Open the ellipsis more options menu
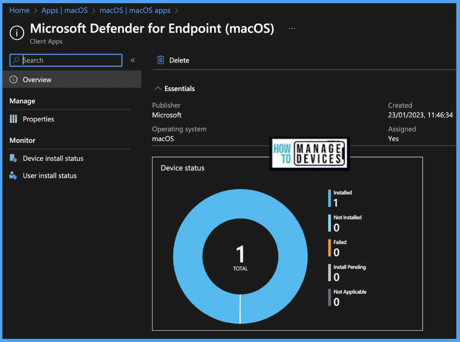The height and width of the screenshot is (342, 460). pos(292,29)
